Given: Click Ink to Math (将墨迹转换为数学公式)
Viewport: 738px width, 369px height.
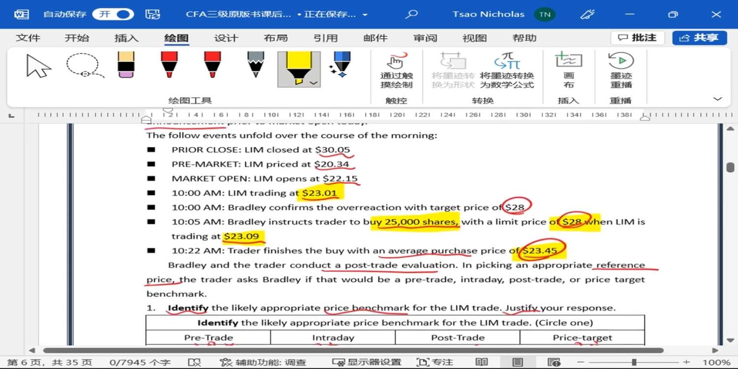Looking at the screenshot, I should (x=507, y=71).
